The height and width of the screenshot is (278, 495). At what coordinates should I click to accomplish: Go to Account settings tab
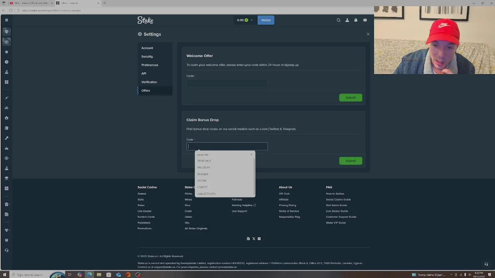[x=147, y=48]
